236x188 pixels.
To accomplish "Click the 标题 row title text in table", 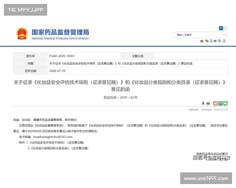I will 121,63.
